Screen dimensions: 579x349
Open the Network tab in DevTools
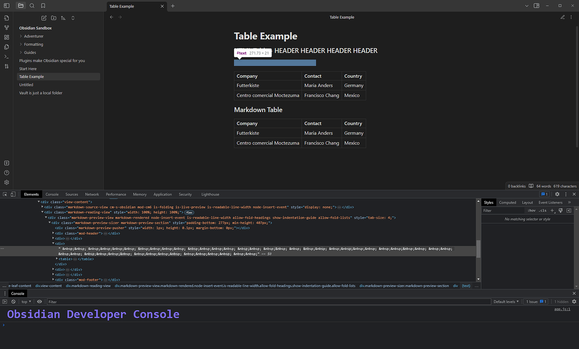92,194
